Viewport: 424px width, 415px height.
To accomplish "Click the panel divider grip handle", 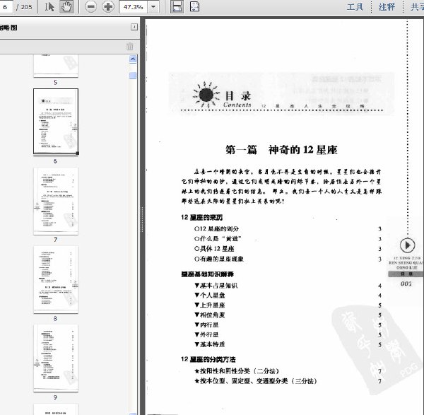I will click(x=142, y=219).
